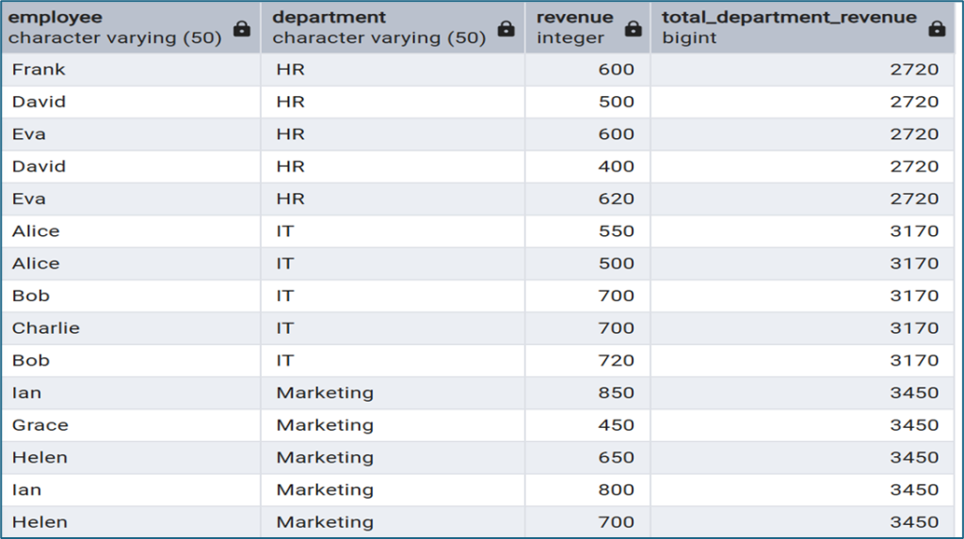The image size is (964, 539).
Task: Select the Charlie employee cell
Action: 45,328
